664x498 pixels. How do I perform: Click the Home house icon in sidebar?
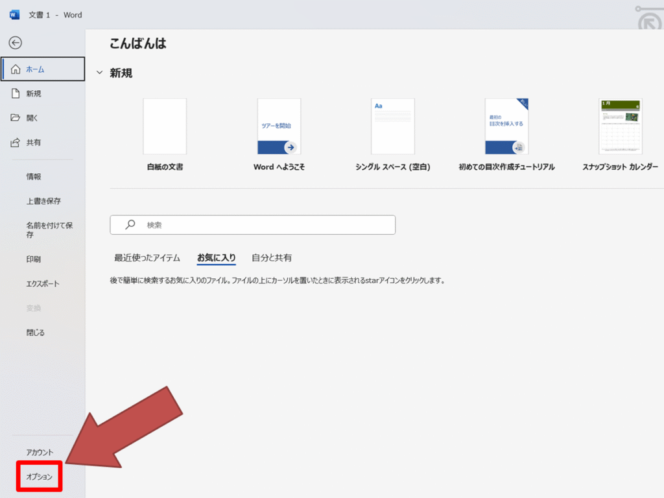[x=16, y=69]
